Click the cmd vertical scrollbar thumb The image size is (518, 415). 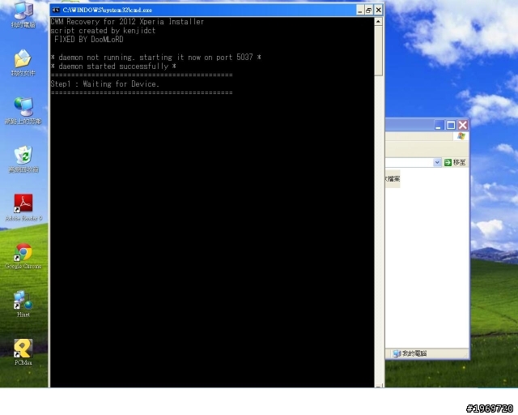tap(378, 51)
